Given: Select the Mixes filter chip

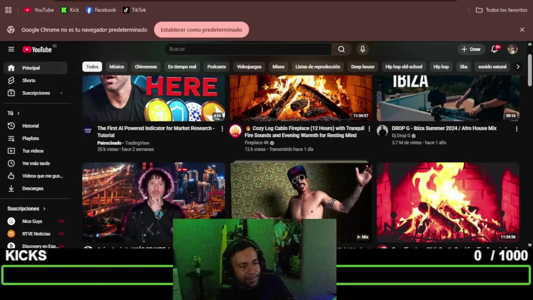Looking at the screenshot, I should (278, 67).
